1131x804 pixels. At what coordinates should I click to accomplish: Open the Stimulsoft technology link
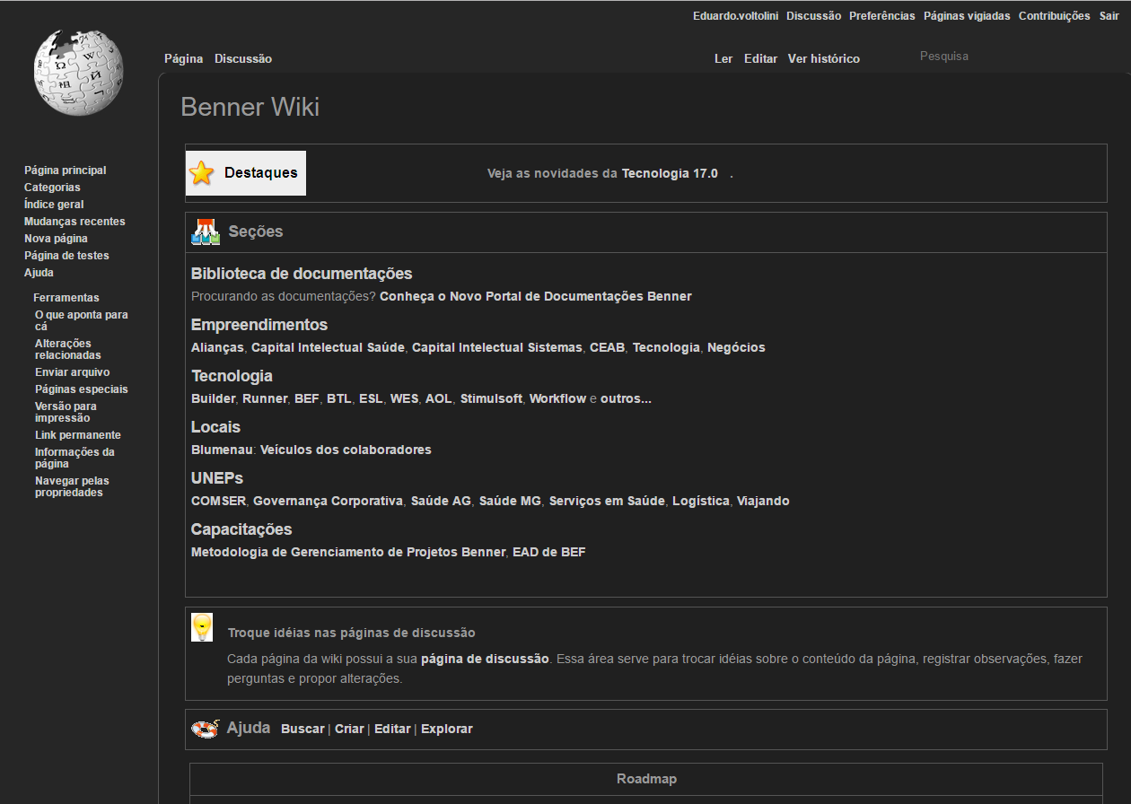pos(491,398)
